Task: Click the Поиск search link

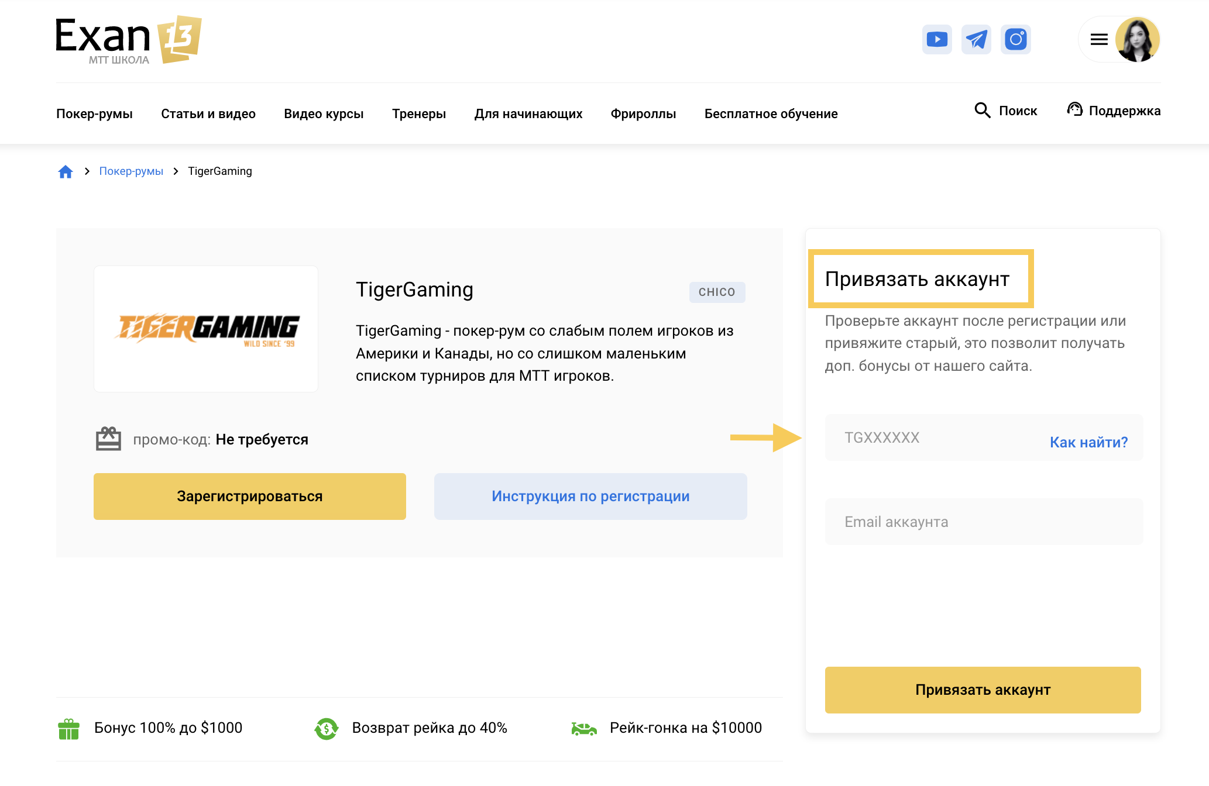Action: 1018,111
